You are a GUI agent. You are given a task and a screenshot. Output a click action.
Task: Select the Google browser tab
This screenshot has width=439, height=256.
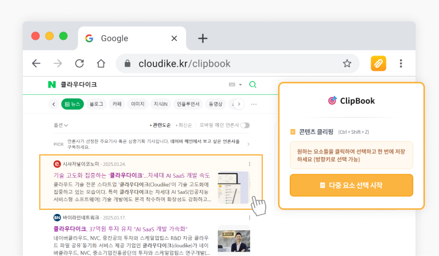click(x=132, y=39)
